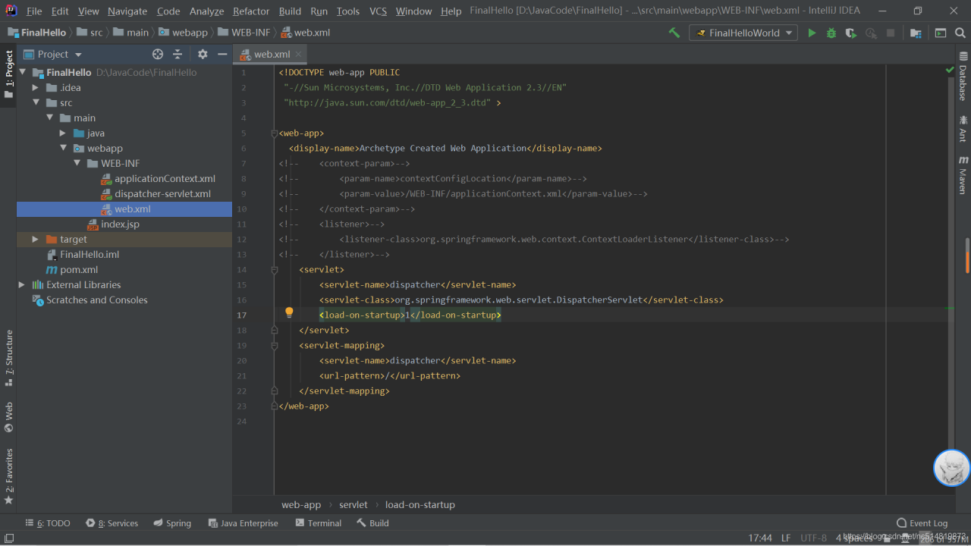Expand the target folder
Screen dimensions: 971x546
pyautogui.click(x=36, y=239)
